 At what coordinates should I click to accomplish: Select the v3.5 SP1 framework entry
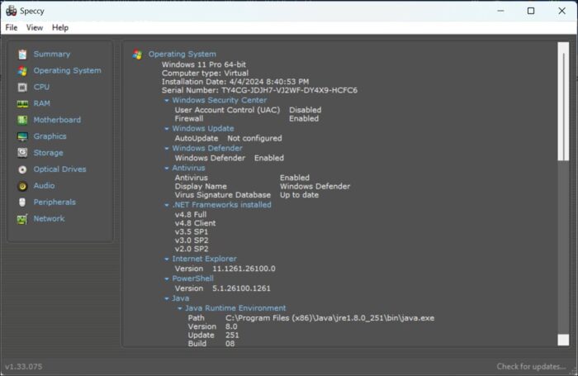192,232
